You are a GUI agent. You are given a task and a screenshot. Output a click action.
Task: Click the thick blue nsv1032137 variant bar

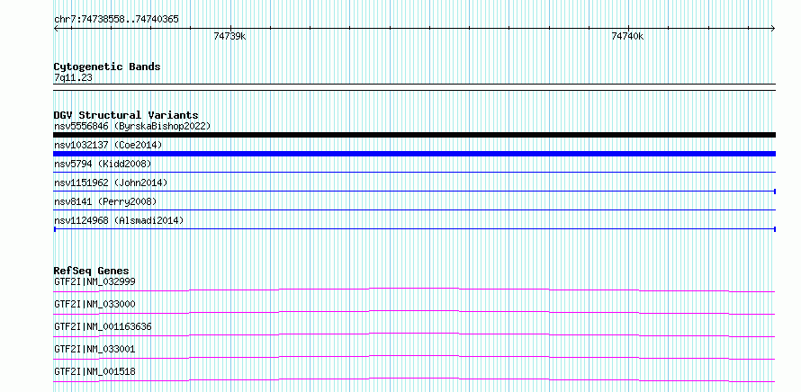tap(415, 154)
